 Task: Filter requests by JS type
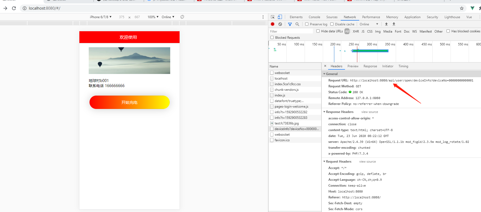pos(363,31)
